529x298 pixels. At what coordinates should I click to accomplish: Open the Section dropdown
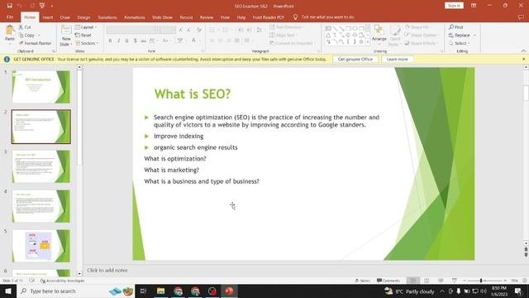pyautogui.click(x=87, y=43)
